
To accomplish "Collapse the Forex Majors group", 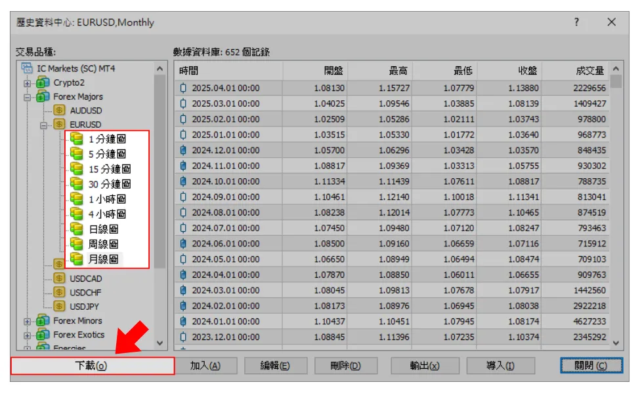I will click(x=28, y=97).
